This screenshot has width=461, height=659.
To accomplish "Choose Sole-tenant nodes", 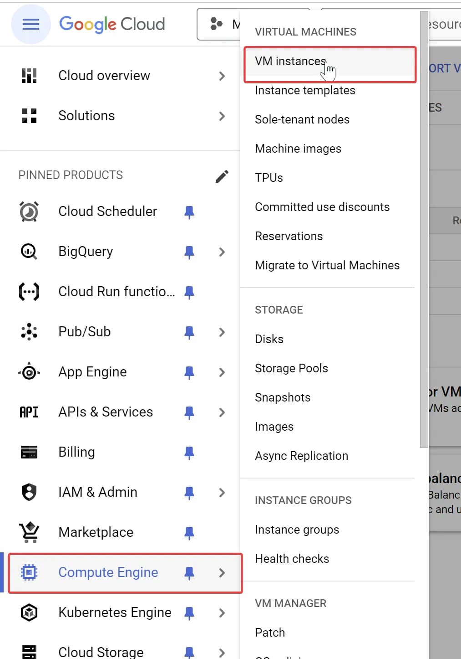I will pyautogui.click(x=302, y=119).
